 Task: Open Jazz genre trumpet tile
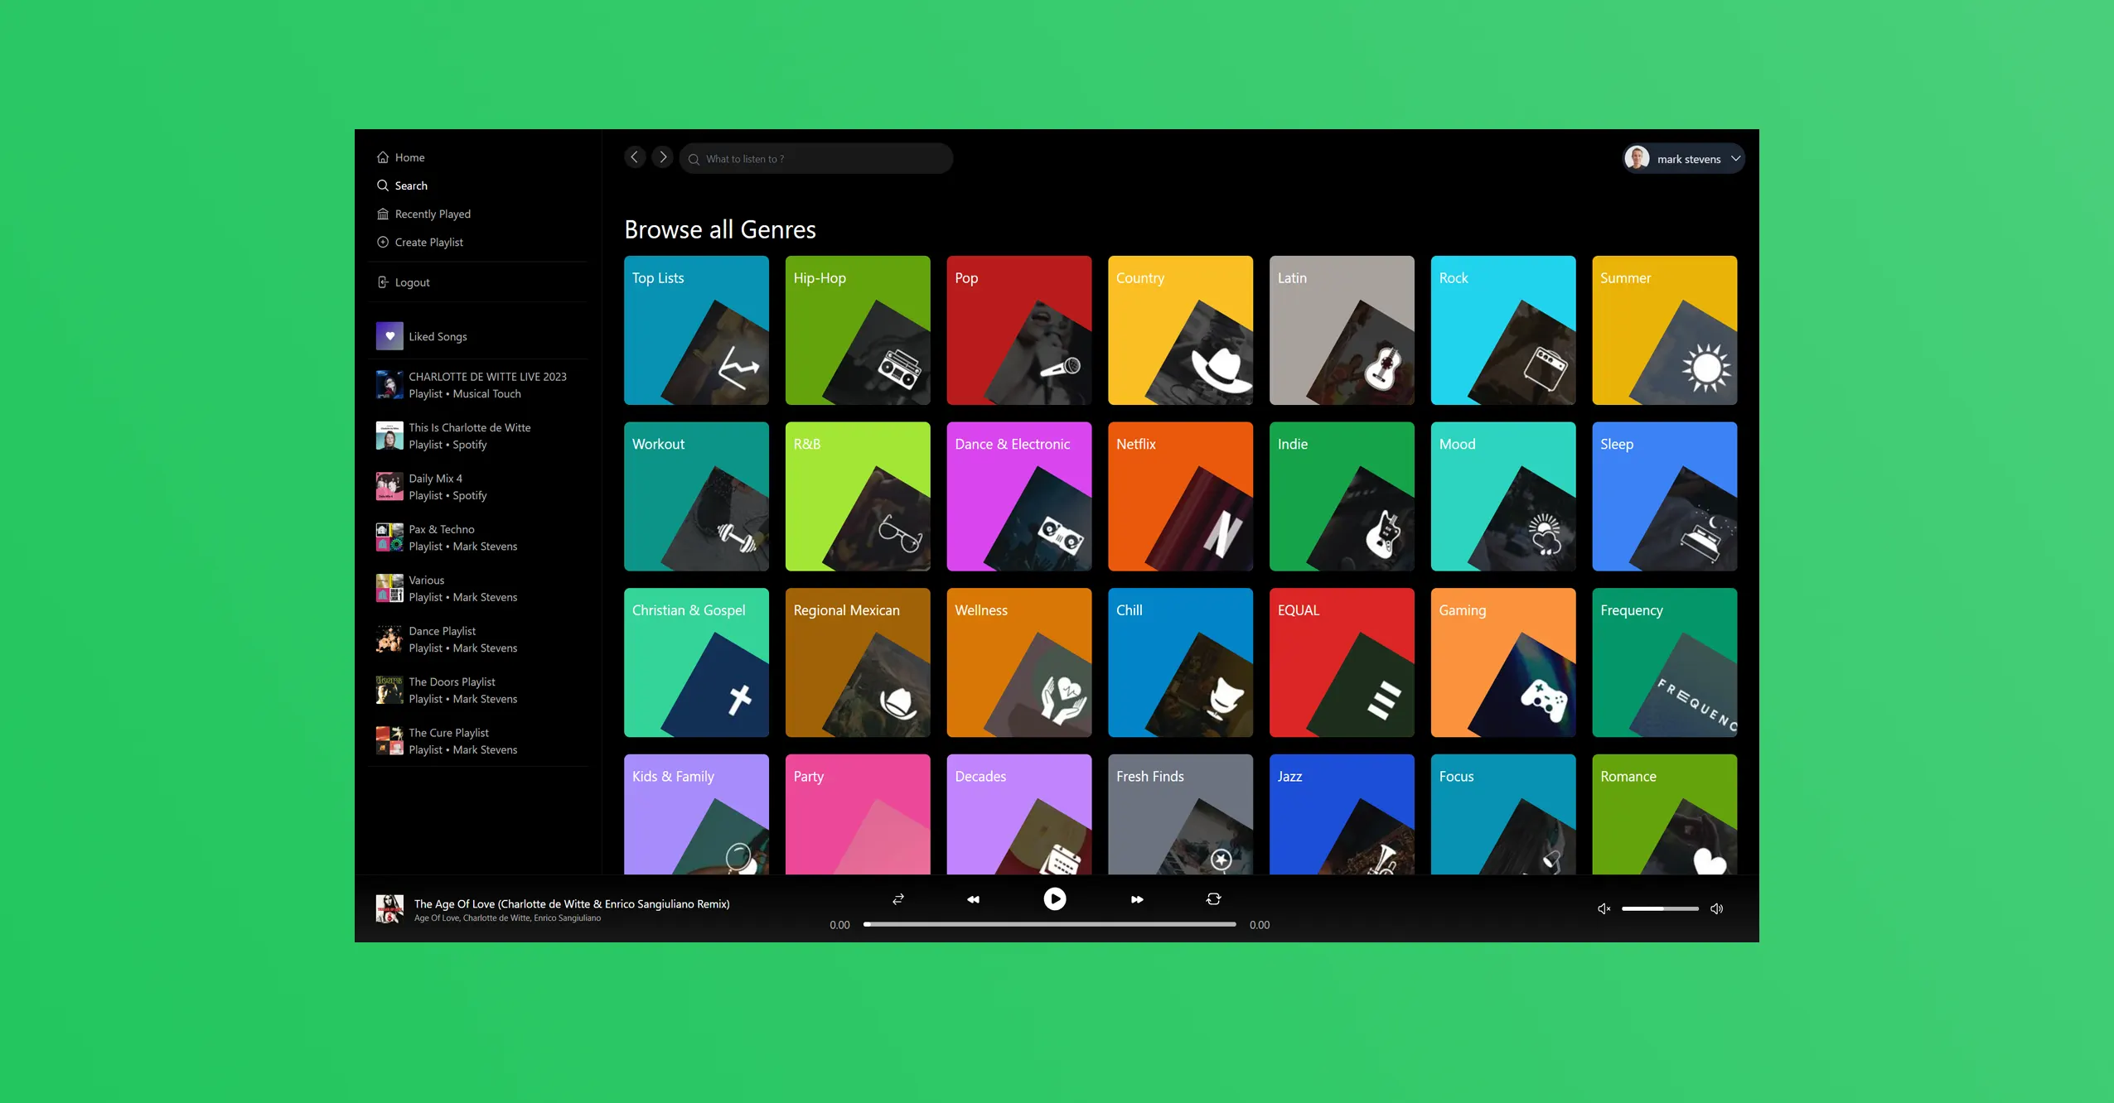(1342, 814)
